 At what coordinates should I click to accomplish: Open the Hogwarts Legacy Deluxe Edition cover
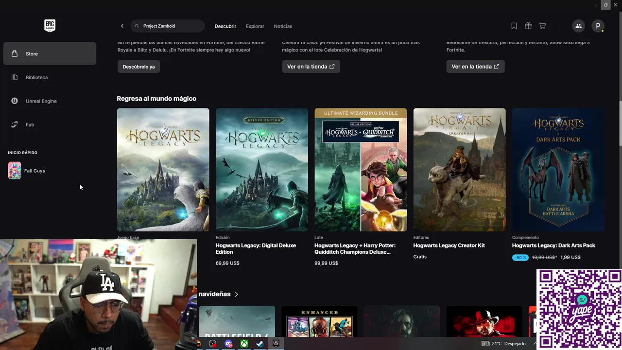click(261, 170)
